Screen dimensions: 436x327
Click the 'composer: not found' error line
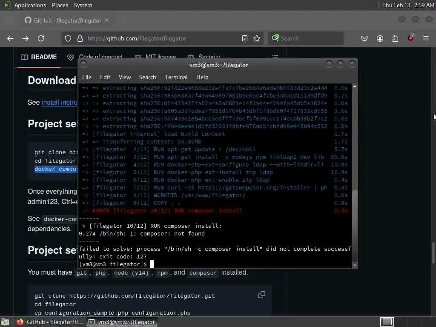tap(141, 234)
